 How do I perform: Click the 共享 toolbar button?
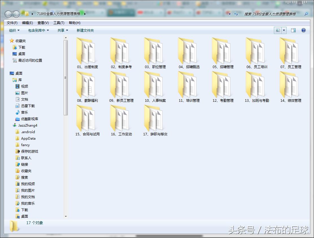[61, 30]
